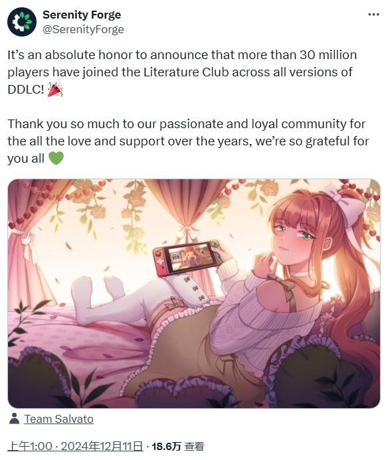Click the Serenity Forge display name
Screen dimensions: 386x460
82,15
